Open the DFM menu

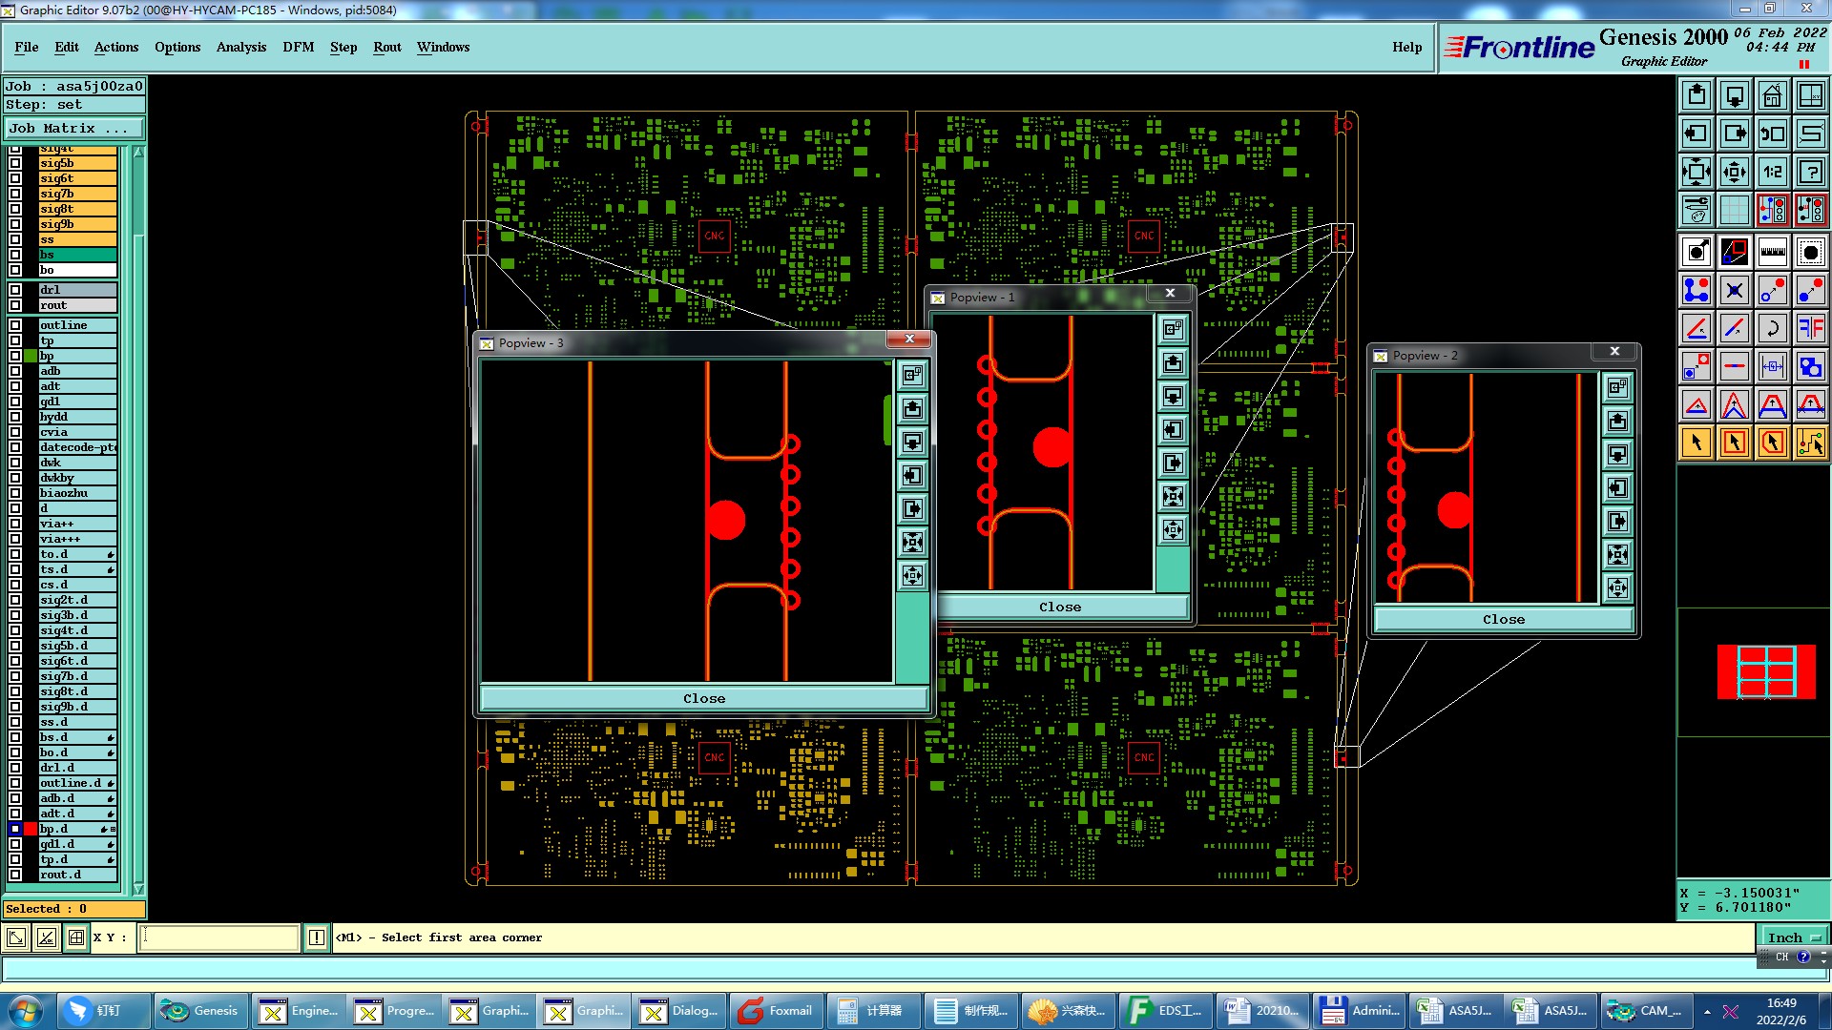298,47
